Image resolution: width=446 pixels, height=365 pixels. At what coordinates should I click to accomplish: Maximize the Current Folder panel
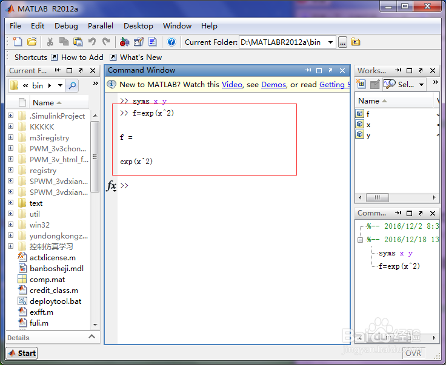point(70,70)
